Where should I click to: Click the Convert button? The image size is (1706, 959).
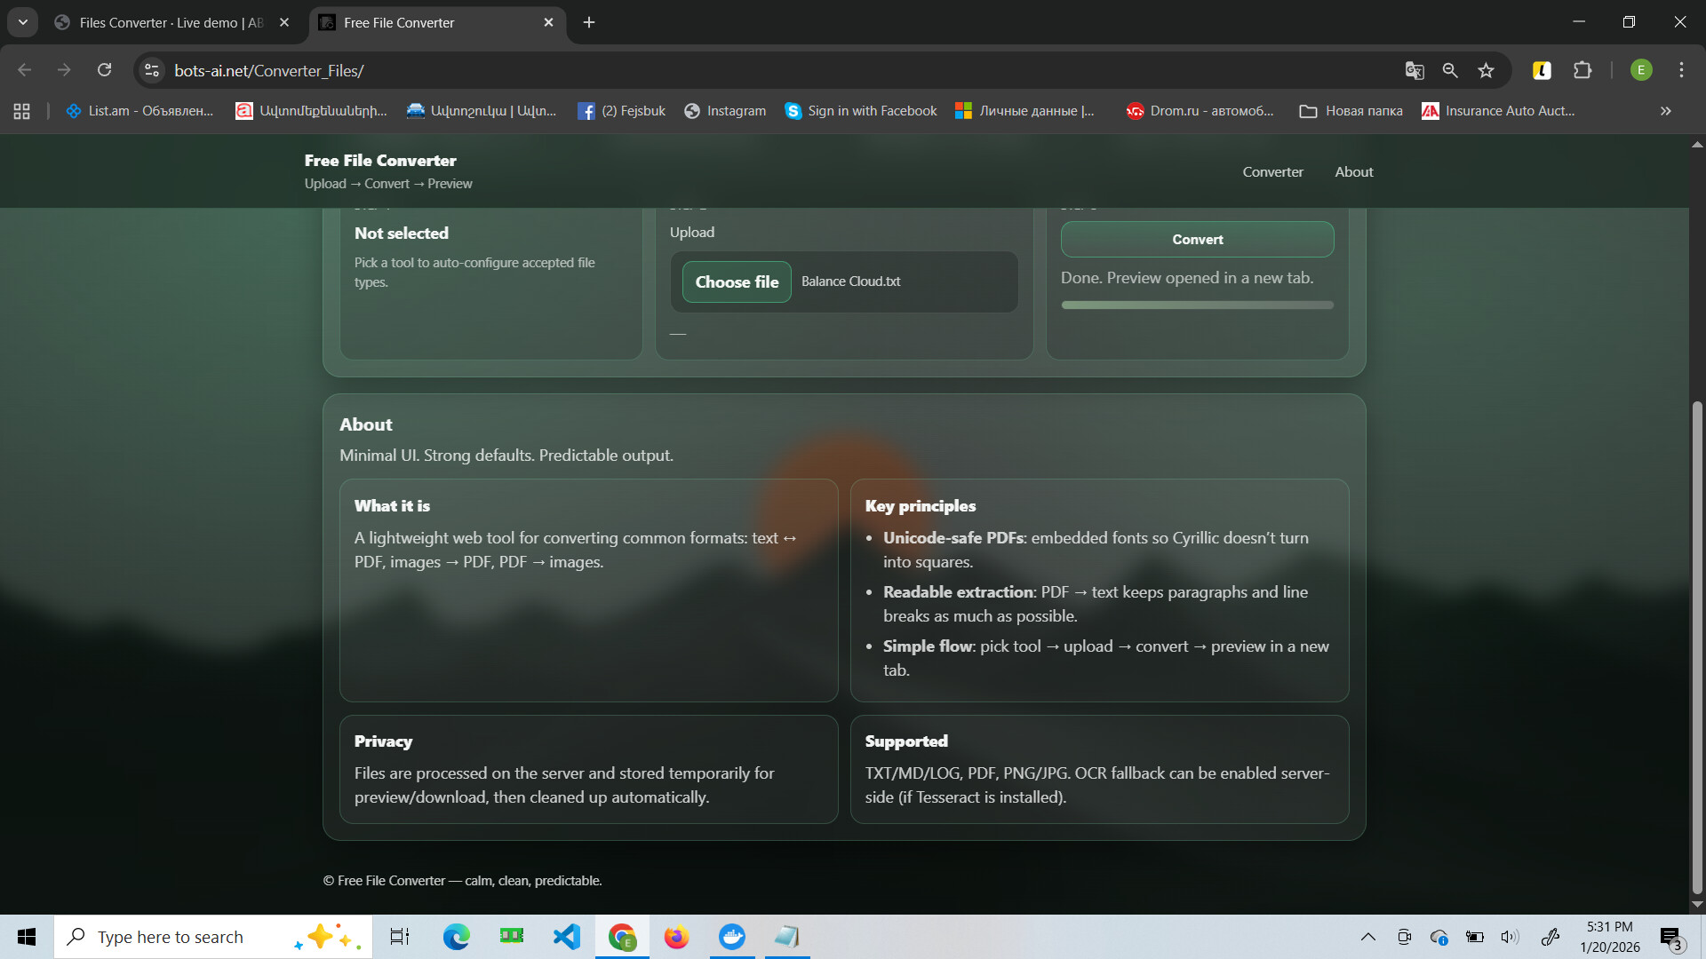(x=1197, y=239)
